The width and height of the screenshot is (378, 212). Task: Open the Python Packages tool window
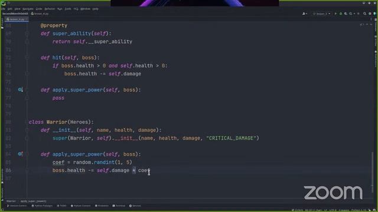click(x=42, y=206)
